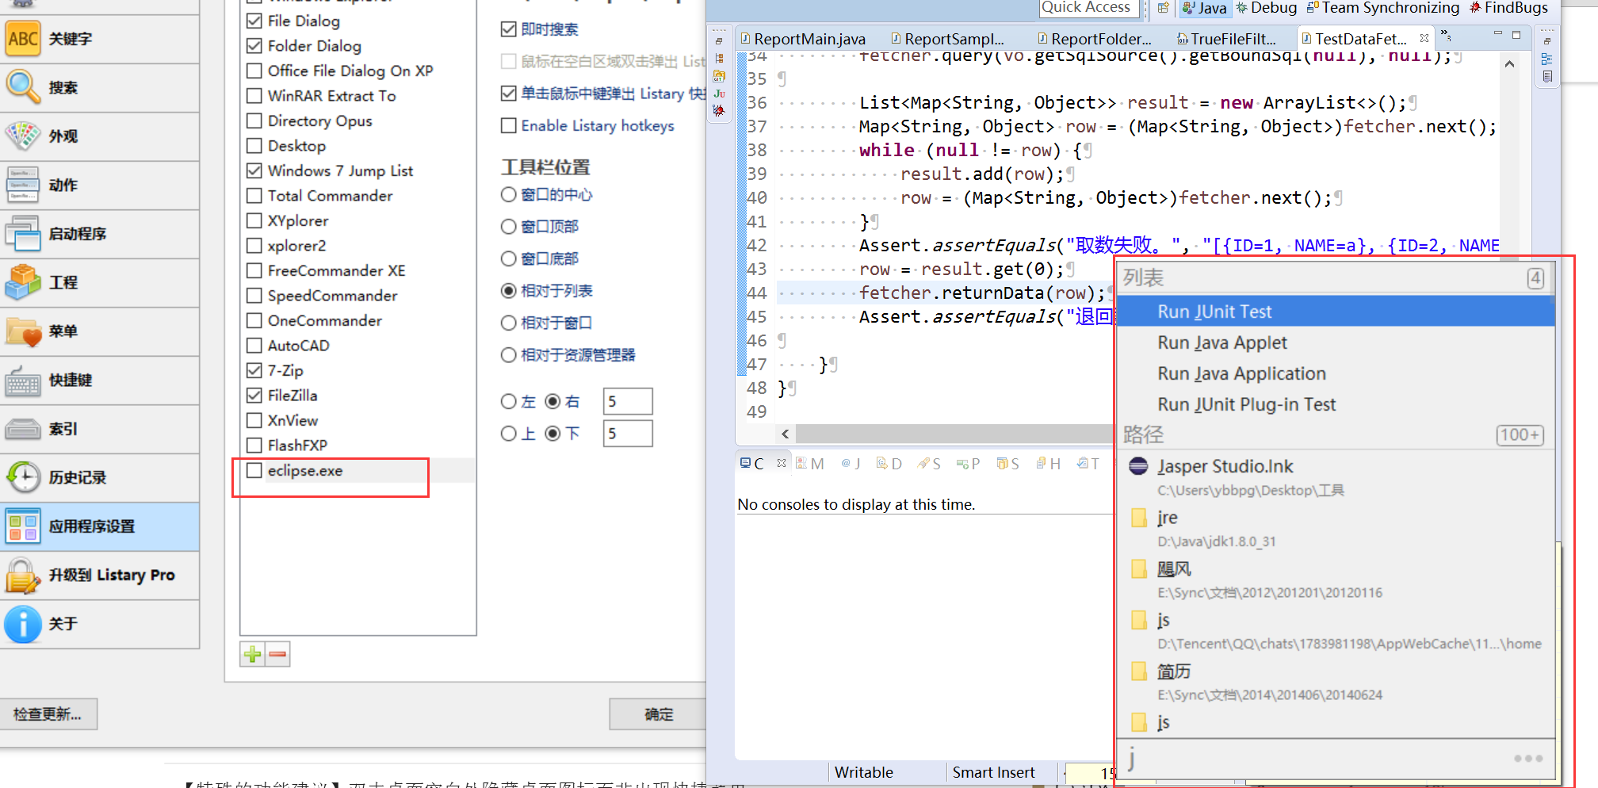Toggle the Folder Dialog checkbox
The image size is (1598, 788).
point(254,46)
